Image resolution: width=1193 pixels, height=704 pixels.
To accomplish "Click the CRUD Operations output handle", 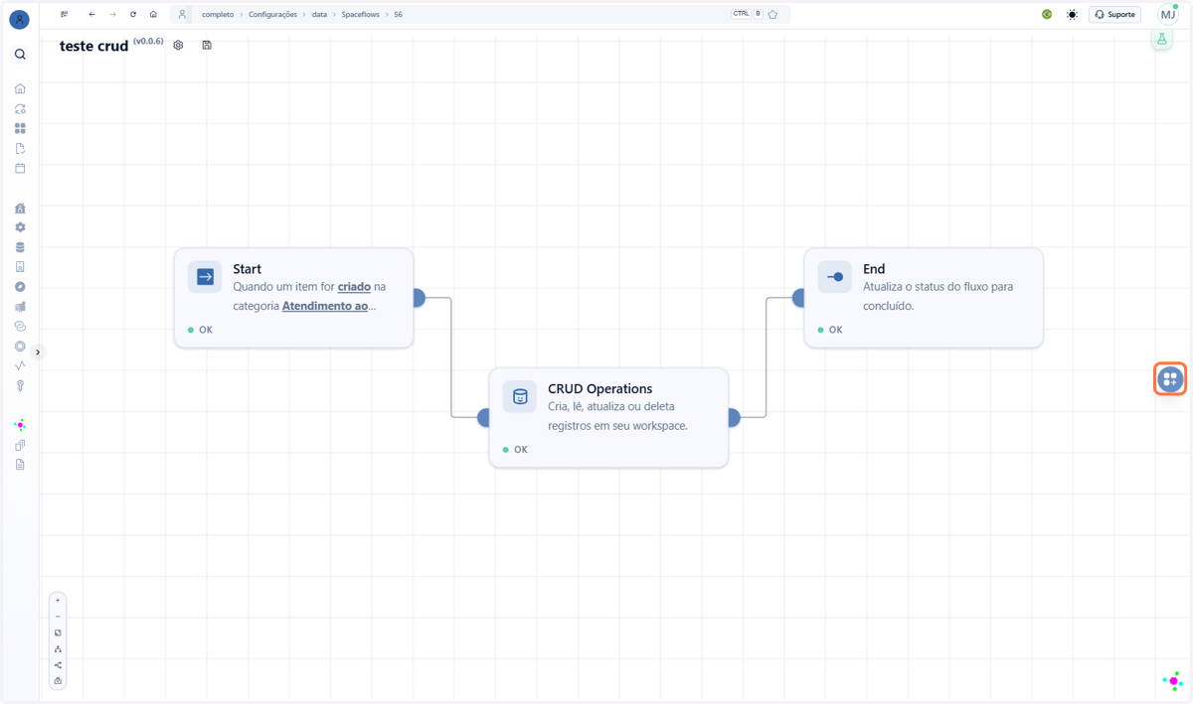I will coord(734,418).
